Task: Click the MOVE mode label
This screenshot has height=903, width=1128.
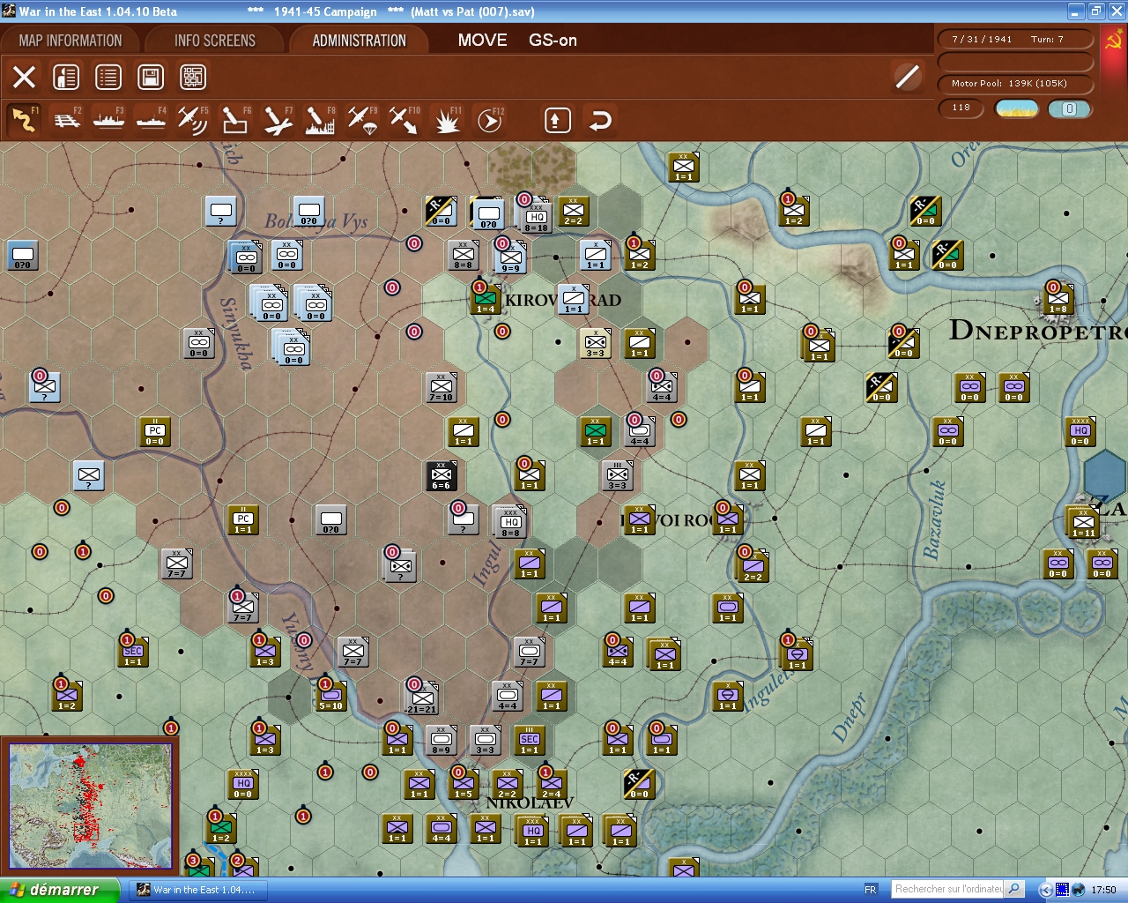Action: click(x=482, y=41)
